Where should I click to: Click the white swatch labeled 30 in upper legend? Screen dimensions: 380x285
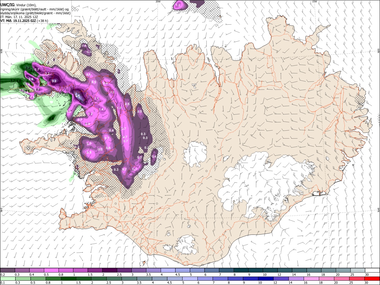pyautogui.click(x=372, y=270)
